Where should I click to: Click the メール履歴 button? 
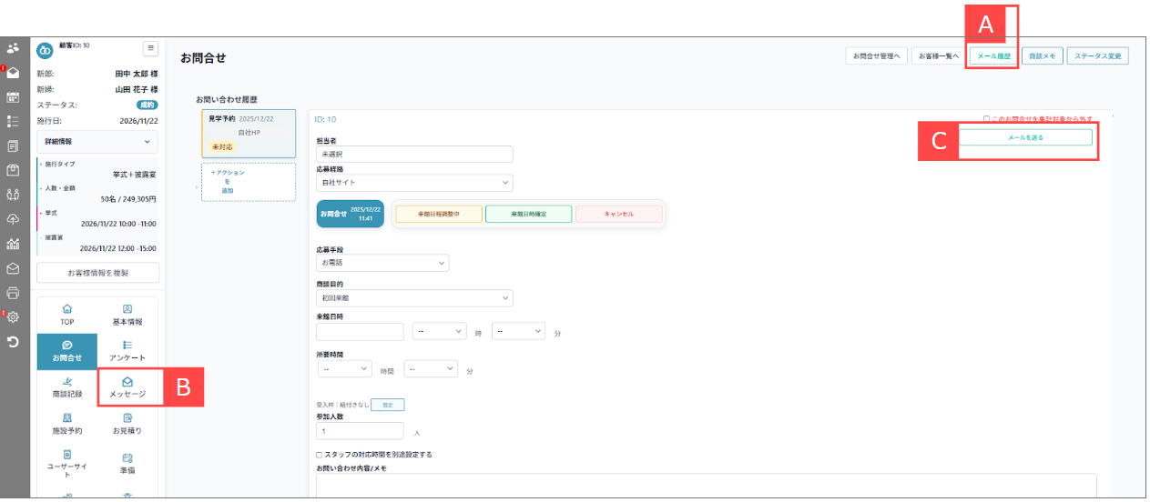[x=993, y=56]
